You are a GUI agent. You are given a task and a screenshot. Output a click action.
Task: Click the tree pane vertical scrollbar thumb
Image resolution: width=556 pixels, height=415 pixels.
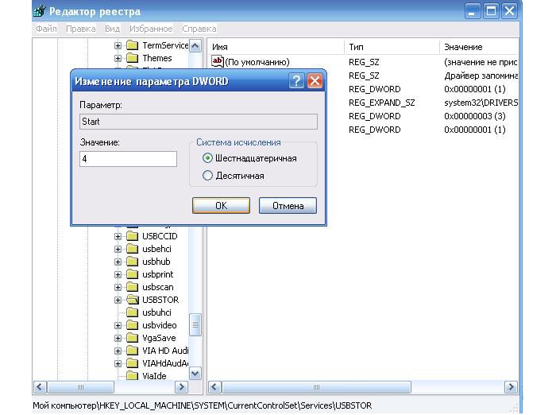point(195,324)
